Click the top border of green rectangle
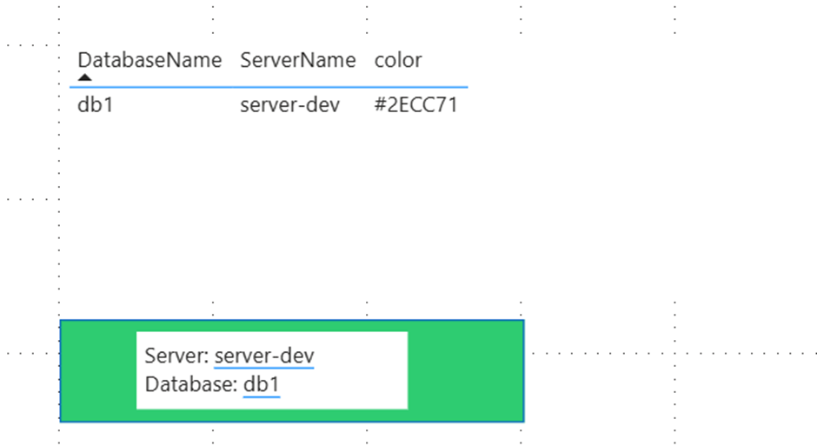This screenshot has height=446, width=817. pos(291,321)
